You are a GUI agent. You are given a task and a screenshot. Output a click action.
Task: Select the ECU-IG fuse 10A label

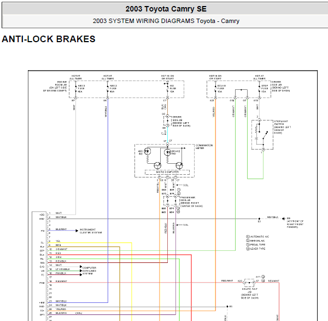221,89
